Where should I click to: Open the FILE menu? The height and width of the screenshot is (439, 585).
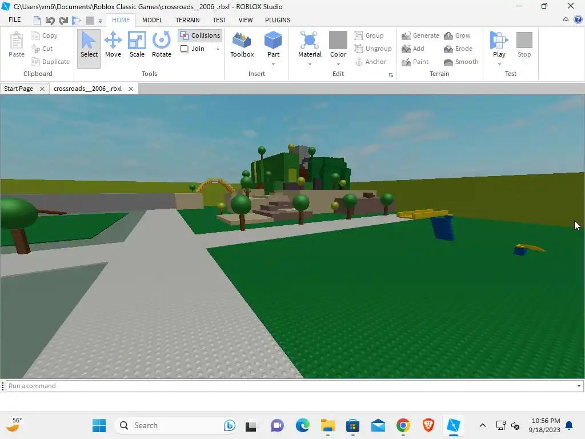(14, 20)
